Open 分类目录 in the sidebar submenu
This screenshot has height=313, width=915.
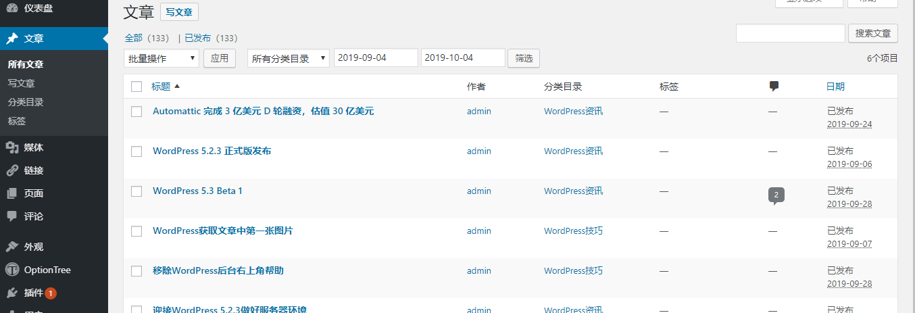point(26,103)
